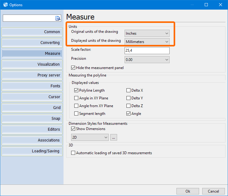This screenshot has height=196, width=228.
Task: Click the search icon in the options search box
Action: point(58,18)
